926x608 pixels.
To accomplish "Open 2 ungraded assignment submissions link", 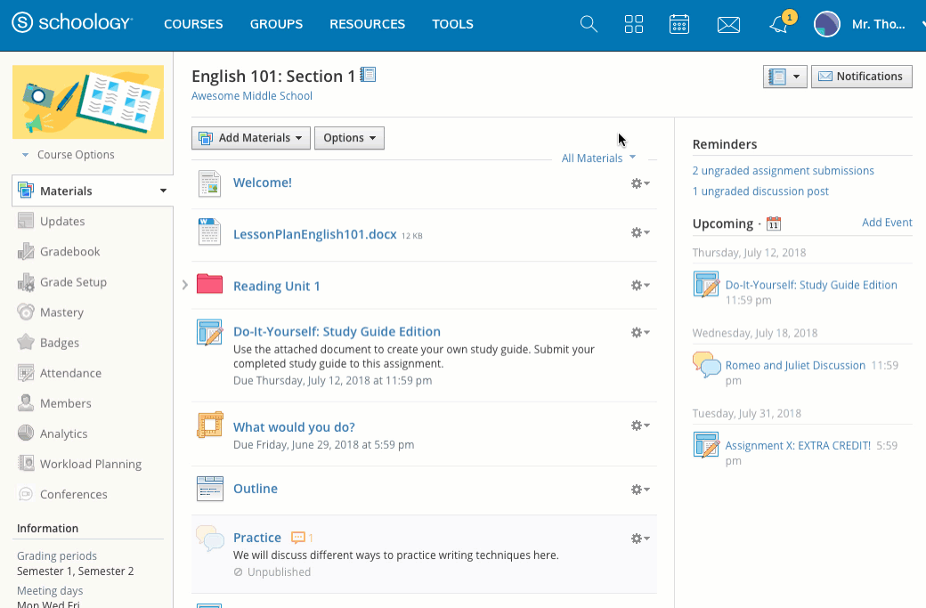I will [x=783, y=171].
